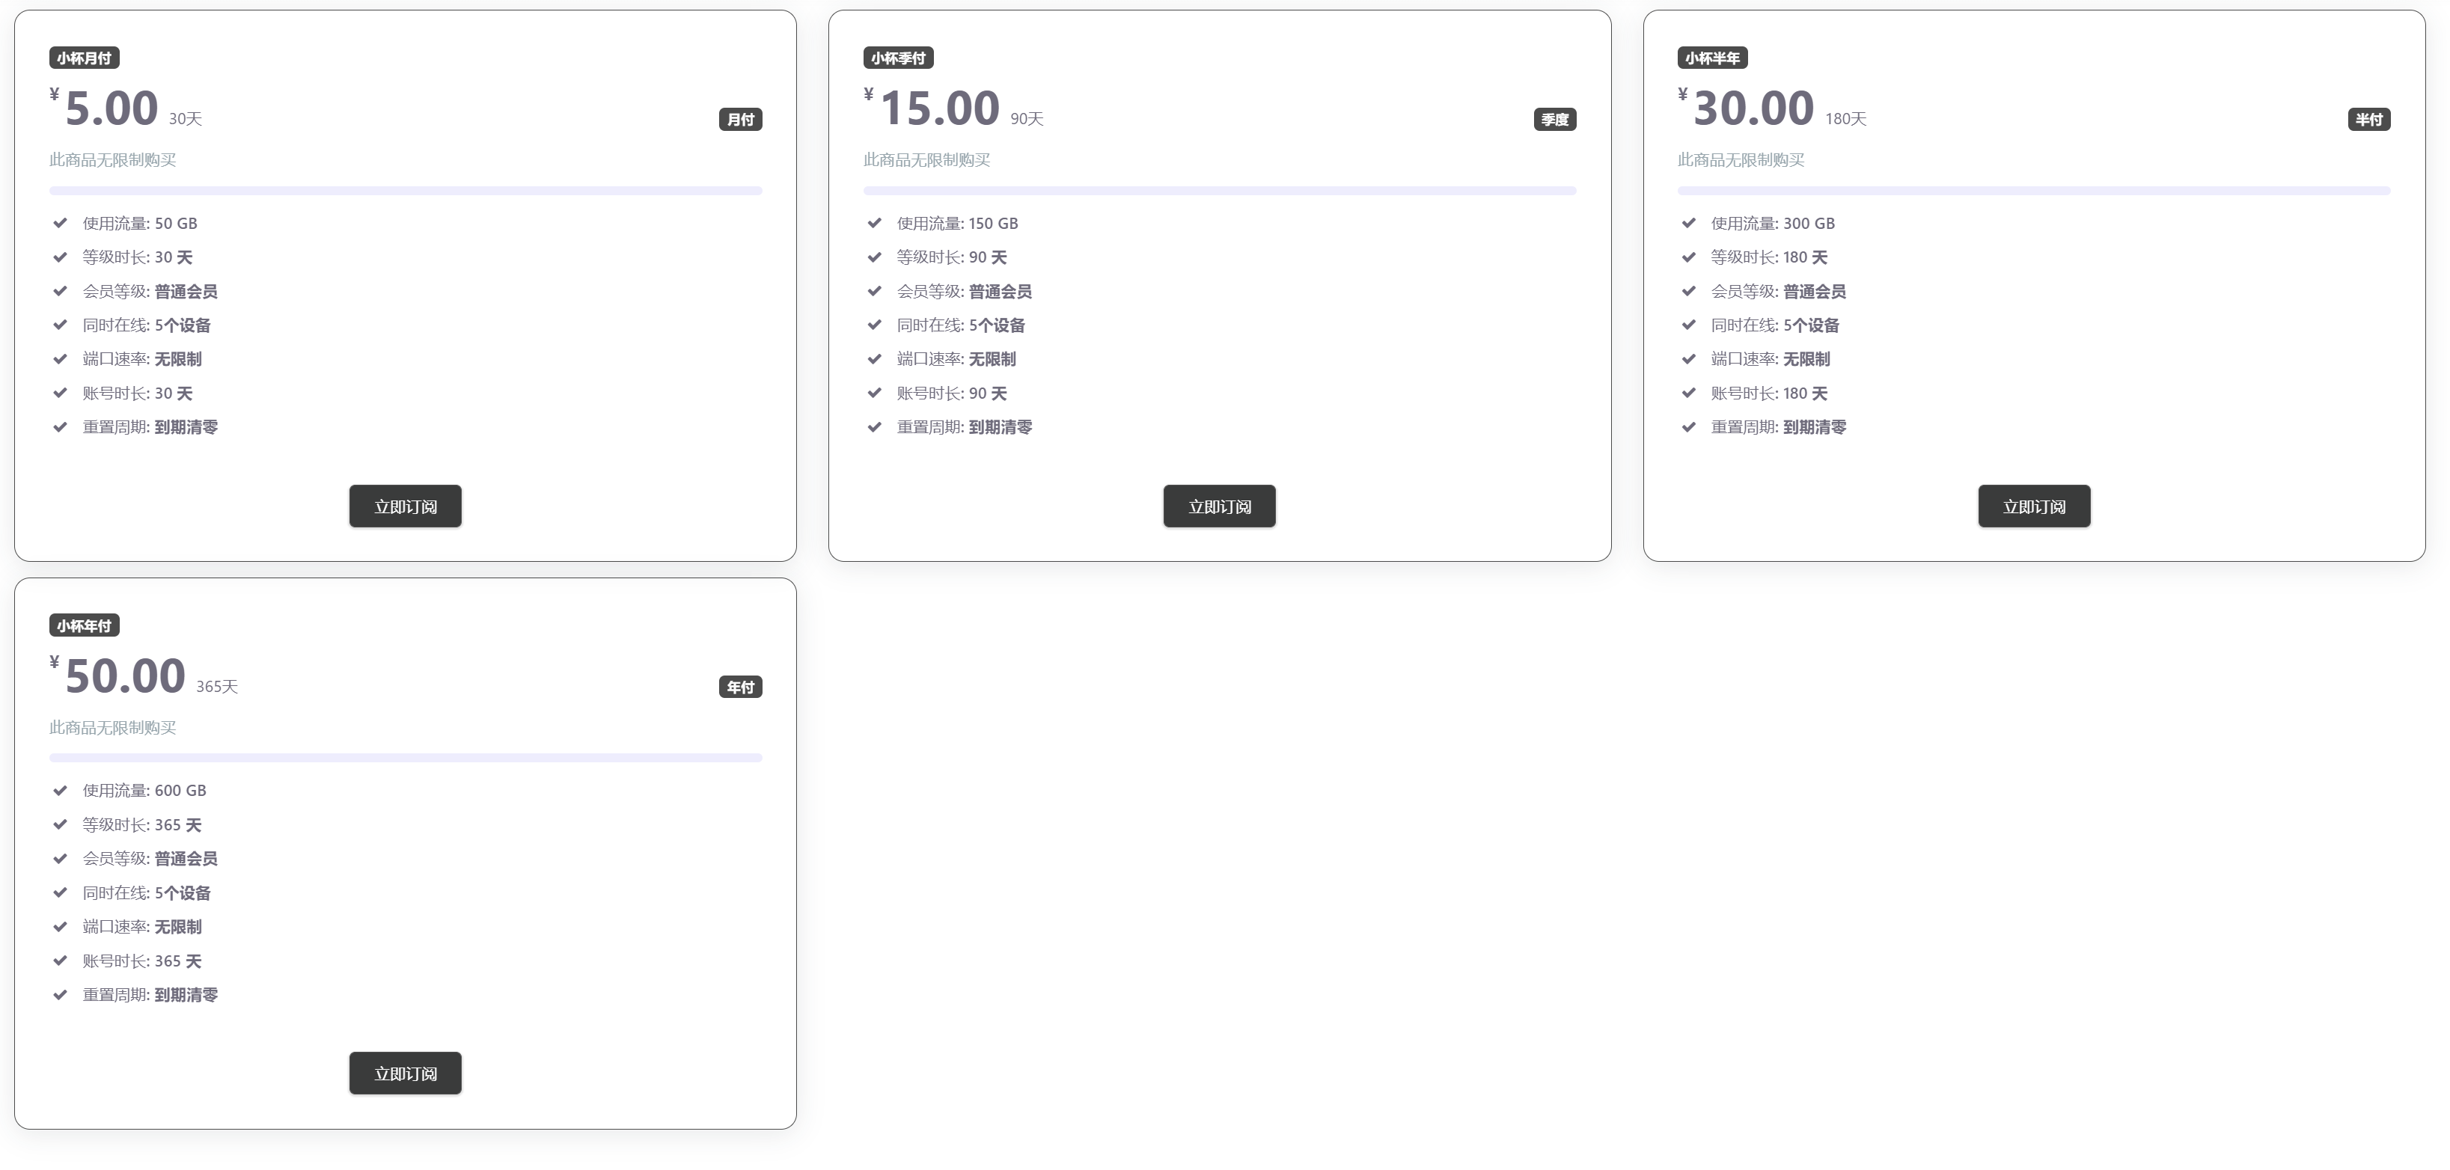This screenshot has height=1170, width=2450.
Task: Click the progress bar in the 小杯年付 card
Action: coord(405,759)
